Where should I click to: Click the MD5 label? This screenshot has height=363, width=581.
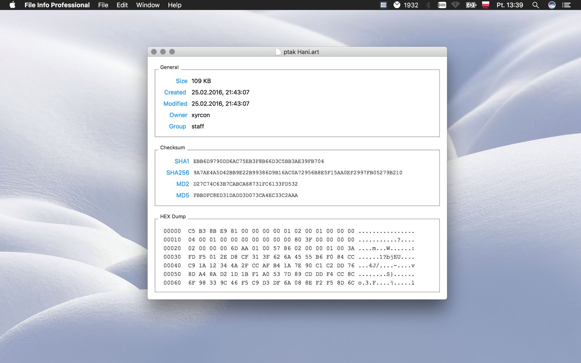(183, 195)
